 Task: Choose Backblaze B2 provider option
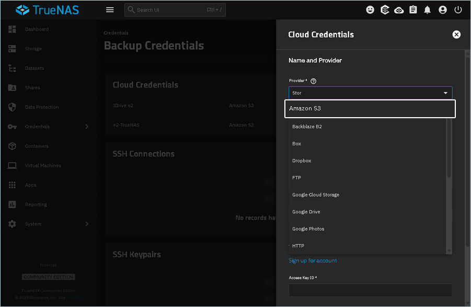[x=307, y=127]
